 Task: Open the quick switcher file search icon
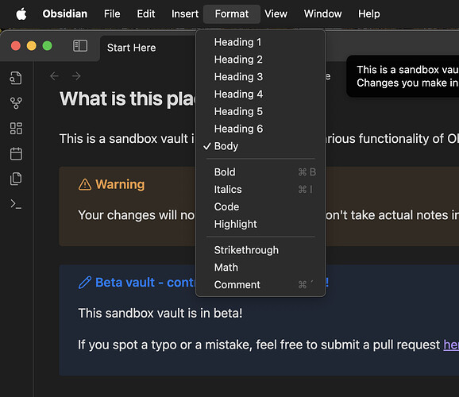coord(16,78)
